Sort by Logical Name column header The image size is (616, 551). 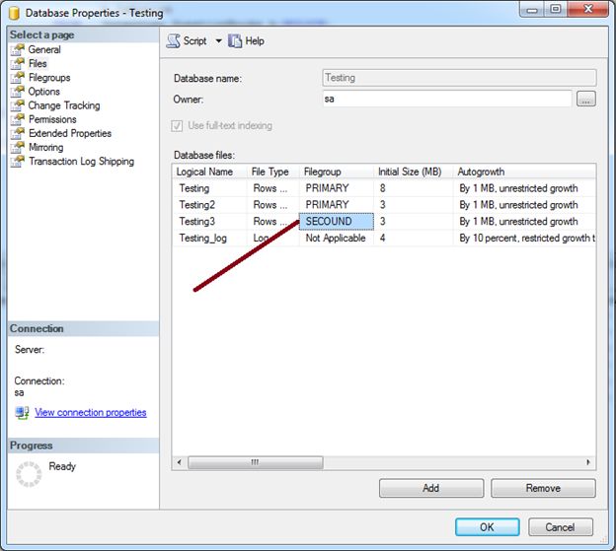pyautogui.click(x=209, y=172)
